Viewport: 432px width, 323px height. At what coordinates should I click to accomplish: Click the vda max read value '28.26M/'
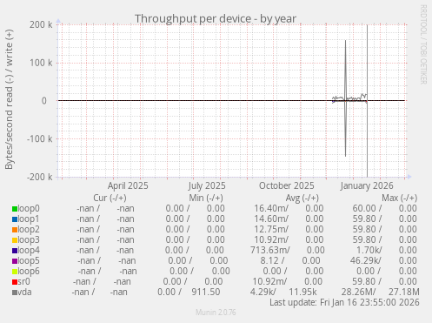click(x=358, y=292)
